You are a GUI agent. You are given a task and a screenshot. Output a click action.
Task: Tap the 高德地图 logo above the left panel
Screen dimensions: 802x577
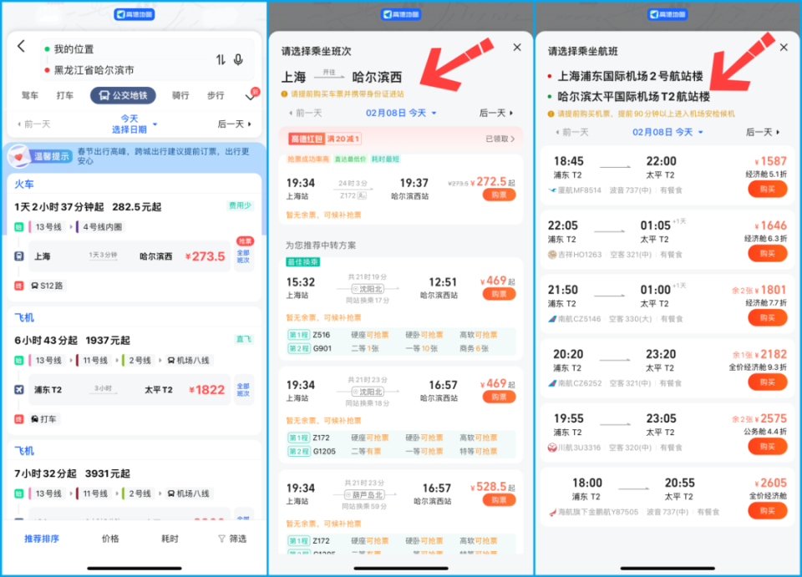click(135, 14)
